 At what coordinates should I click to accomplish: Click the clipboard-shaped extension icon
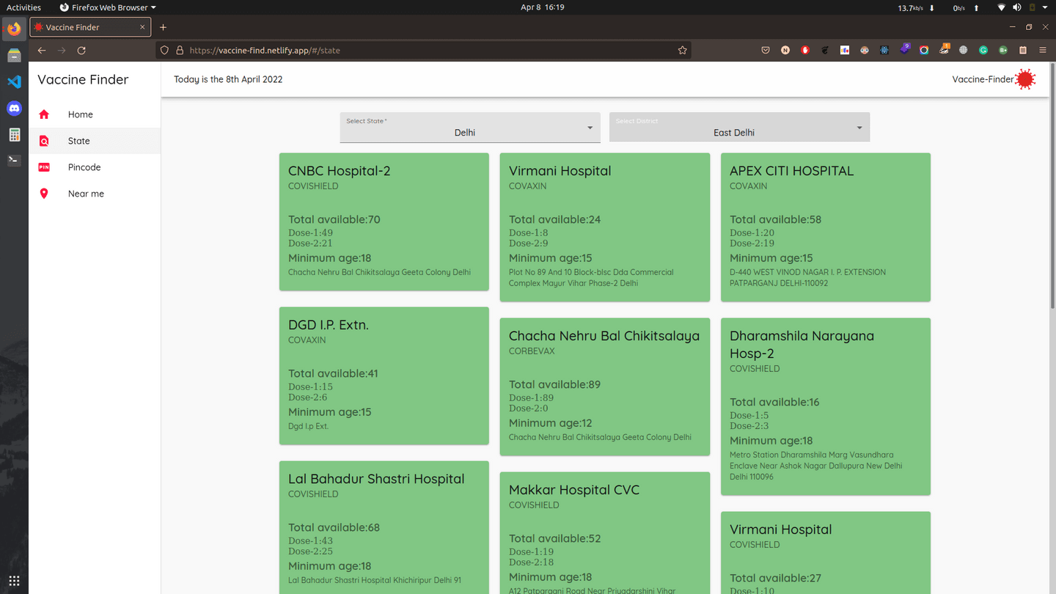1023,51
